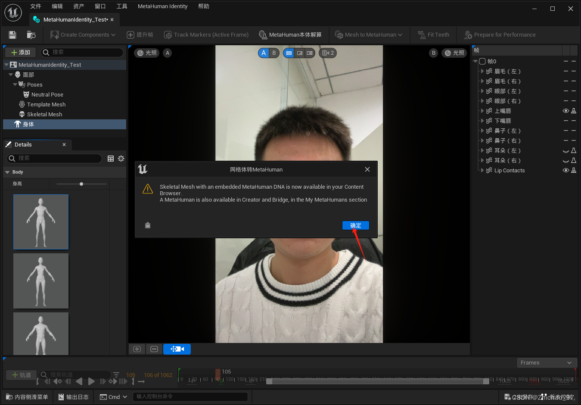The height and width of the screenshot is (405, 581).
Task: Select single view mode icon in the viewport
Action: point(289,53)
